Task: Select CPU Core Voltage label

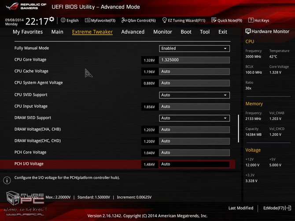Action: (x=30, y=60)
